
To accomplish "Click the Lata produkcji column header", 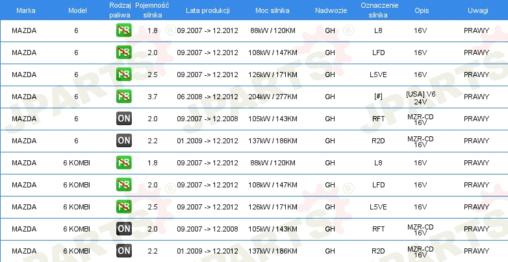I will click(x=208, y=10).
